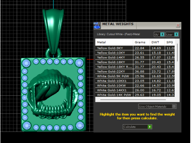Viewport: 191px width, 143px height.
Task: Click the 23.05 grams value
Action: tap(139, 81)
